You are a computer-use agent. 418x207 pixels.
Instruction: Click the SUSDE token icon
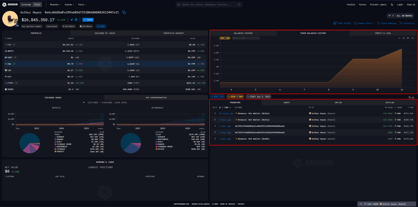coord(6,89)
